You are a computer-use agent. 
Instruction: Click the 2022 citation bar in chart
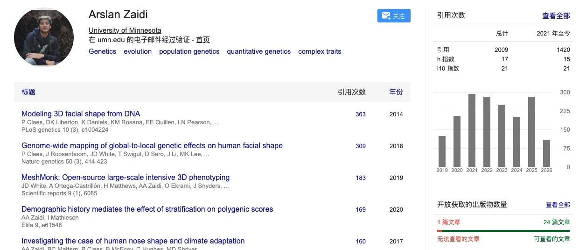(487, 132)
